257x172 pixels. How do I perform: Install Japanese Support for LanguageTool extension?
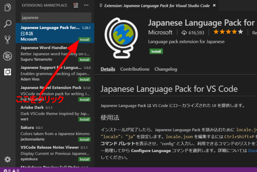pos(84,79)
